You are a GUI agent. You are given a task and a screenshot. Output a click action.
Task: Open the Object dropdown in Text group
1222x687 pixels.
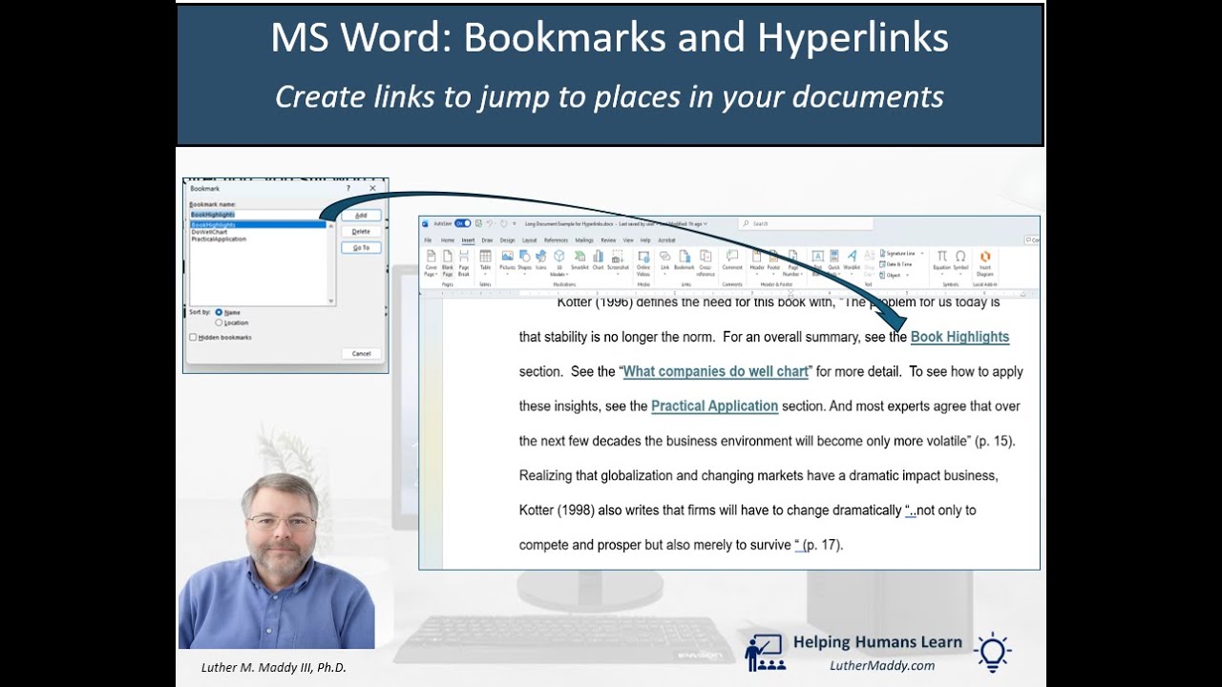pyautogui.click(x=893, y=275)
